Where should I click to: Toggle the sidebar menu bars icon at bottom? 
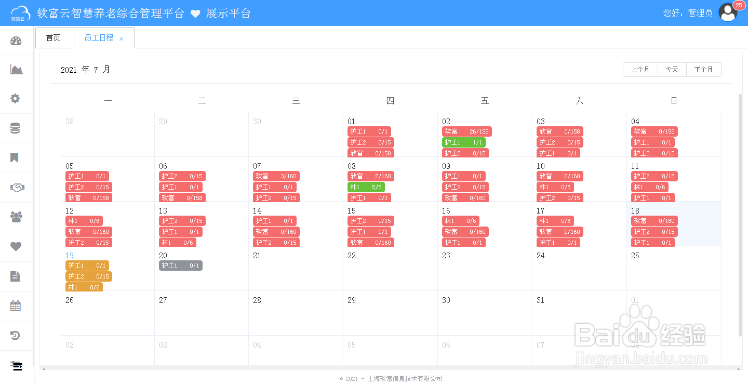(x=17, y=366)
